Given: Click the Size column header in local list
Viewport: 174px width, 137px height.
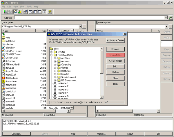Looking at the screenshot, I should click(x=41, y=31).
